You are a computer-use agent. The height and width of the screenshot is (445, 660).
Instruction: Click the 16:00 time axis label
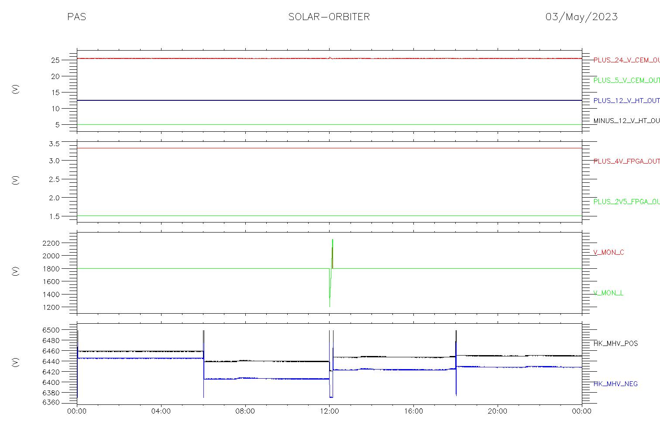pyautogui.click(x=413, y=411)
